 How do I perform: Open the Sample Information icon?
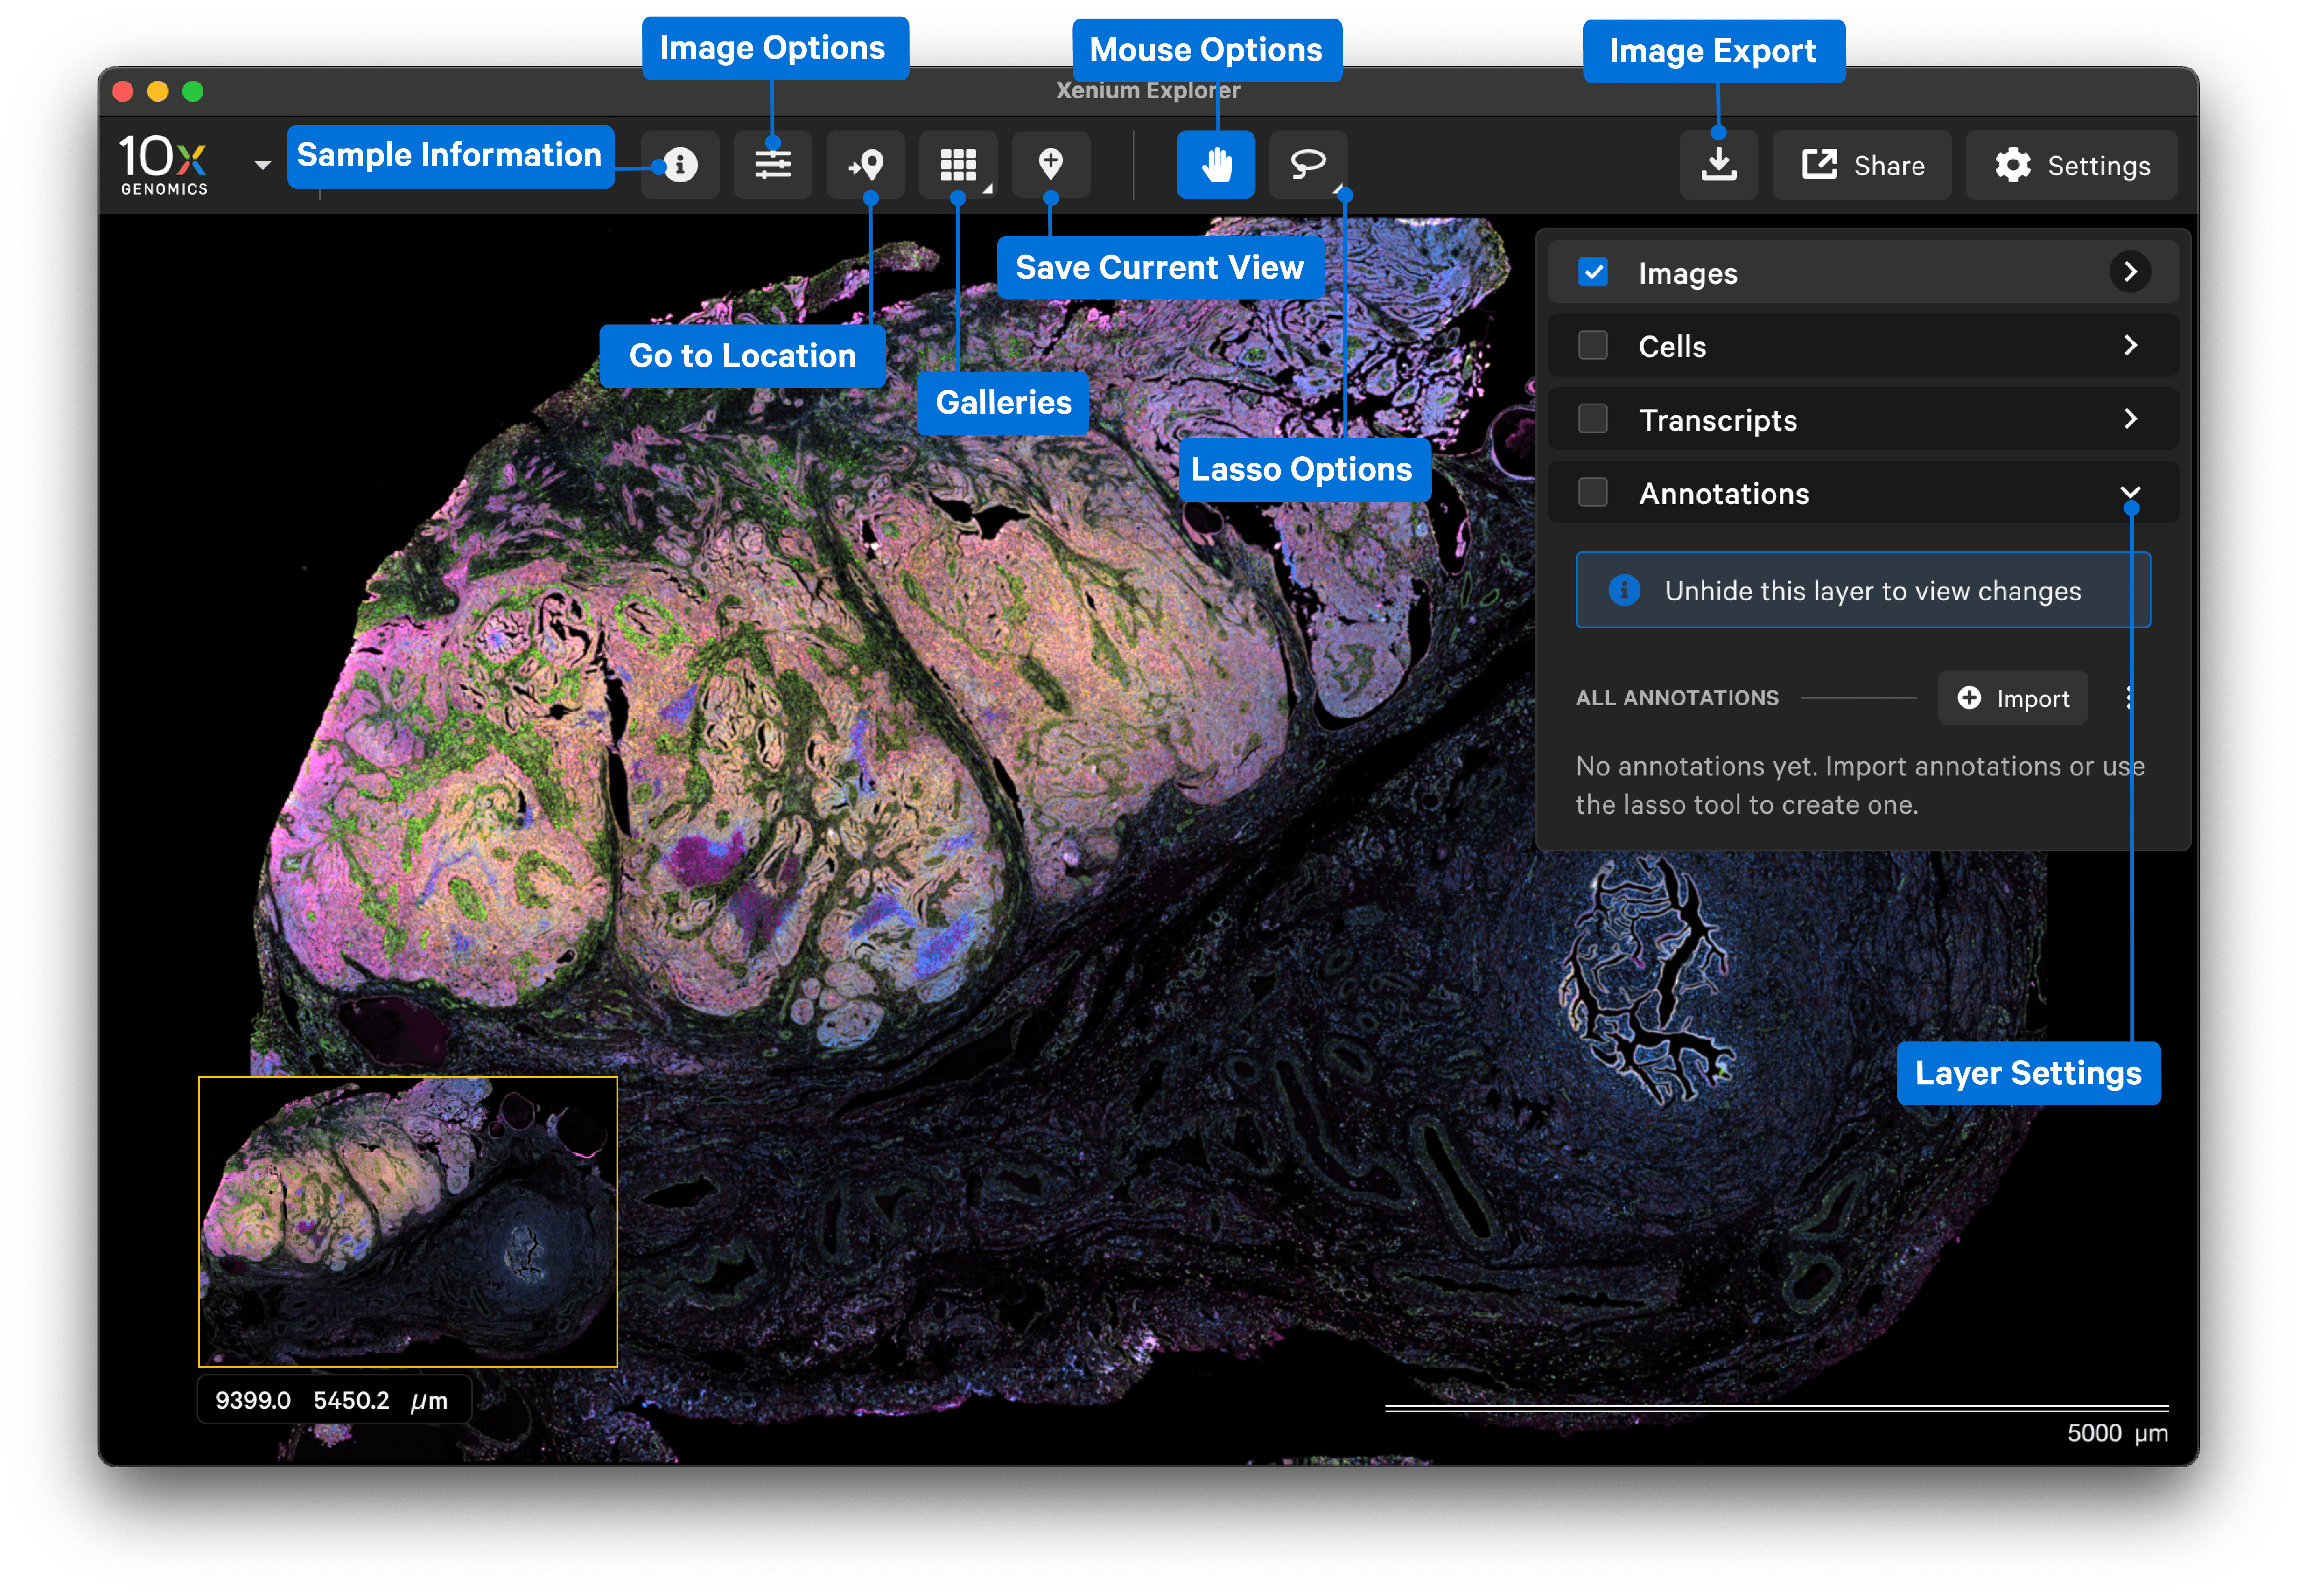click(x=680, y=165)
